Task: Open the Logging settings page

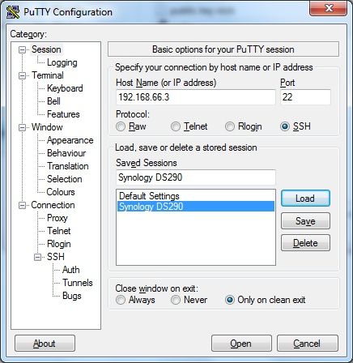Action: [x=62, y=62]
